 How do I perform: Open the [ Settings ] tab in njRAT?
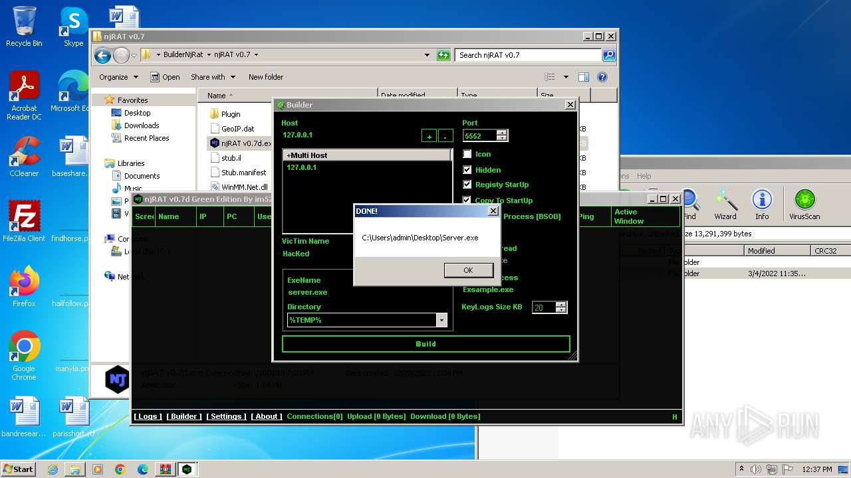(226, 416)
